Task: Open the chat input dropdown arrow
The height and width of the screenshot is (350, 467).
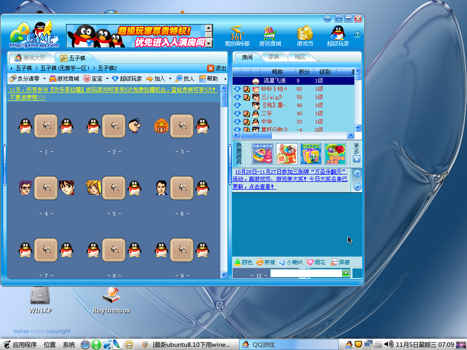Action: click(346, 273)
